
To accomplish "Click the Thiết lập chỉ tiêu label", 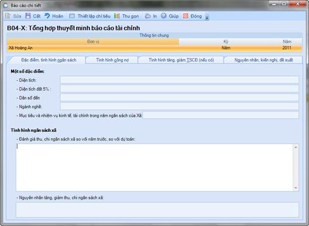I will [x=94, y=16].
